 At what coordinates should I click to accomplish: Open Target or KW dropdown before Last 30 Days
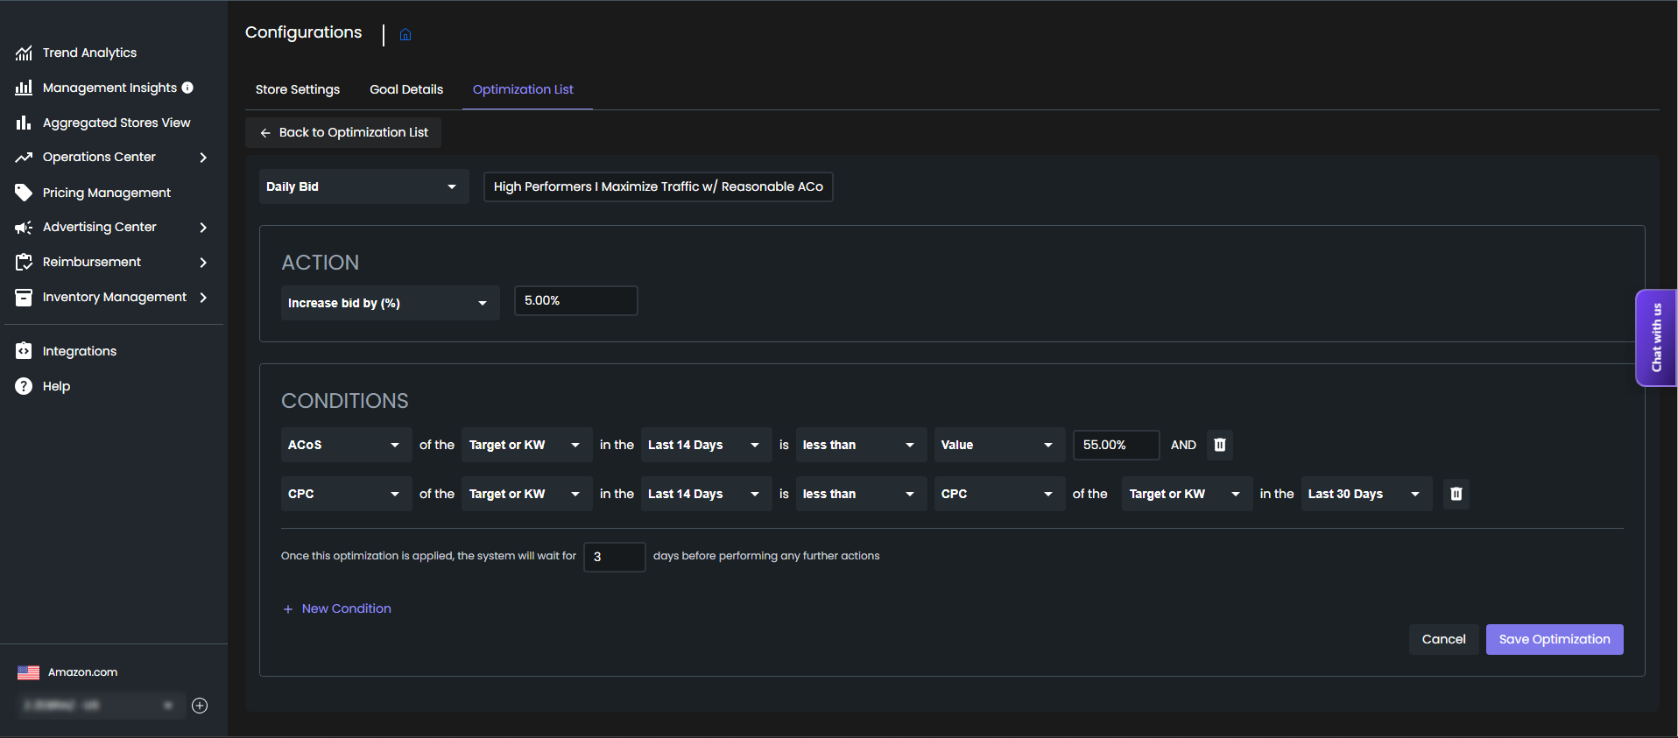(x=1187, y=494)
